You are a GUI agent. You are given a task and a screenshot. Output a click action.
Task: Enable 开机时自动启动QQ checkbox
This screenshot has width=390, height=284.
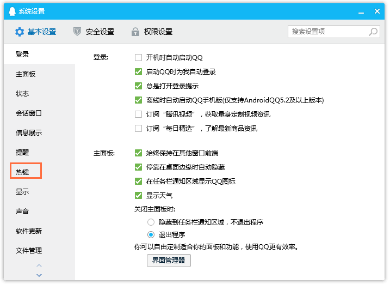tap(138, 58)
